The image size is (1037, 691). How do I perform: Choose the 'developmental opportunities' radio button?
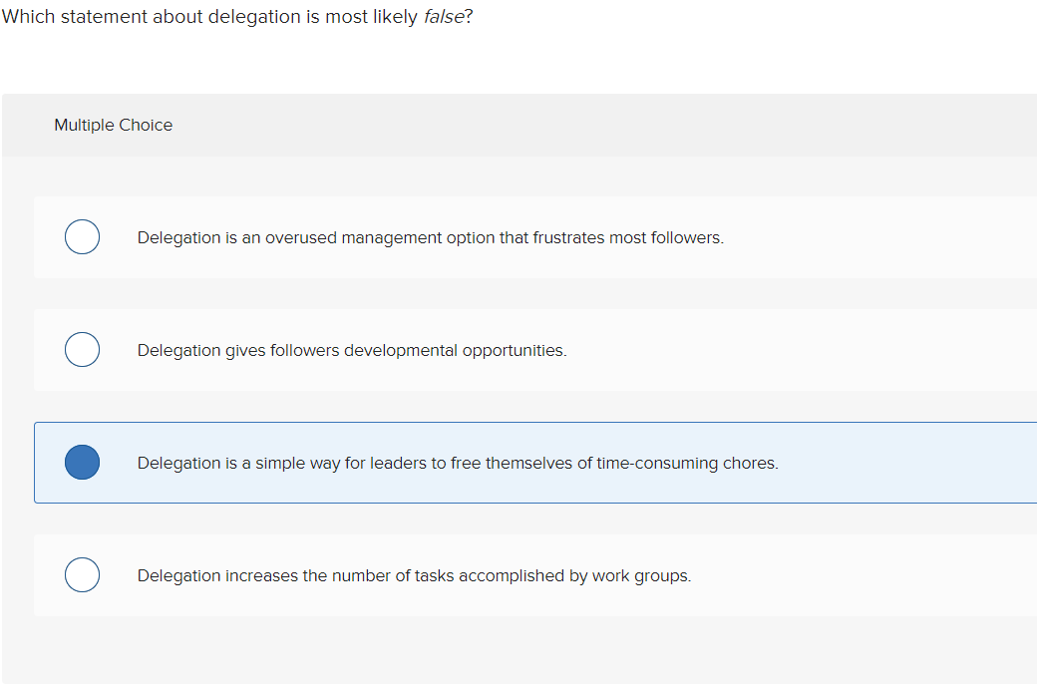point(82,349)
